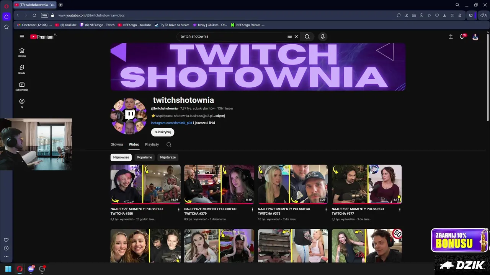Reload the current page
This screenshot has height=275, width=490.
34,15
